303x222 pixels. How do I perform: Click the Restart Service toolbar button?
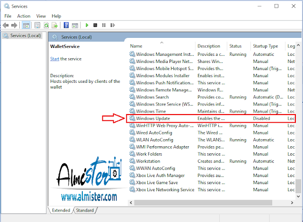point(113,25)
